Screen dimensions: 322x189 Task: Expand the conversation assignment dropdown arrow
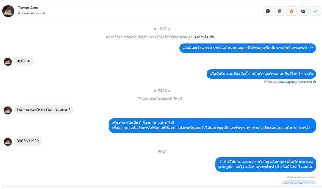point(43,13)
